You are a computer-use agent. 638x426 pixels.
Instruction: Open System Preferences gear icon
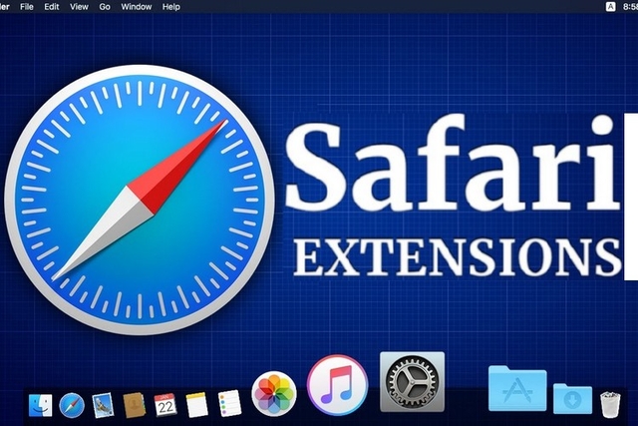[x=412, y=382]
